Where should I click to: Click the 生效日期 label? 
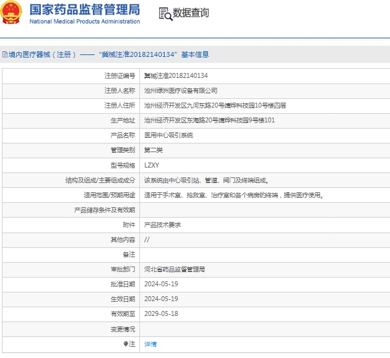coord(123,299)
